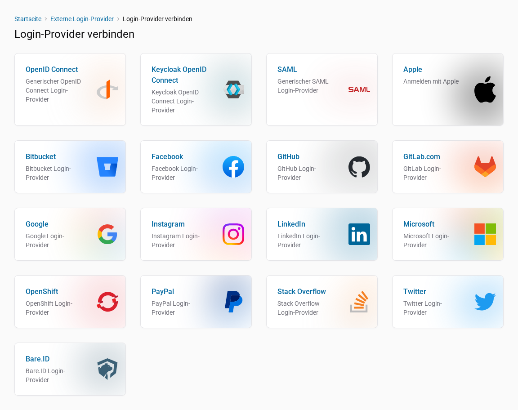Click the Microsoft four-square logo icon
518x410 pixels.
(485, 234)
